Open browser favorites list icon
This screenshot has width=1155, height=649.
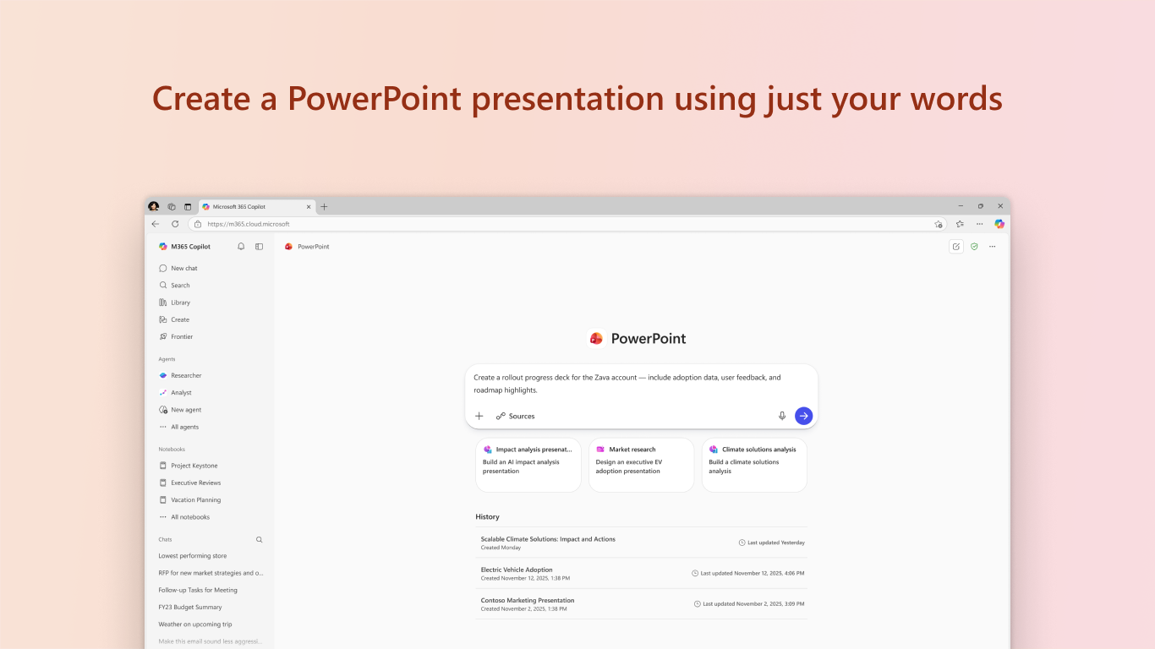coord(960,224)
